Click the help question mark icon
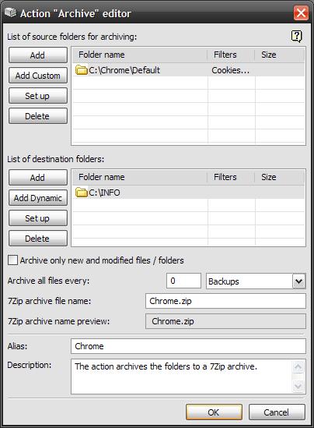 (297, 36)
